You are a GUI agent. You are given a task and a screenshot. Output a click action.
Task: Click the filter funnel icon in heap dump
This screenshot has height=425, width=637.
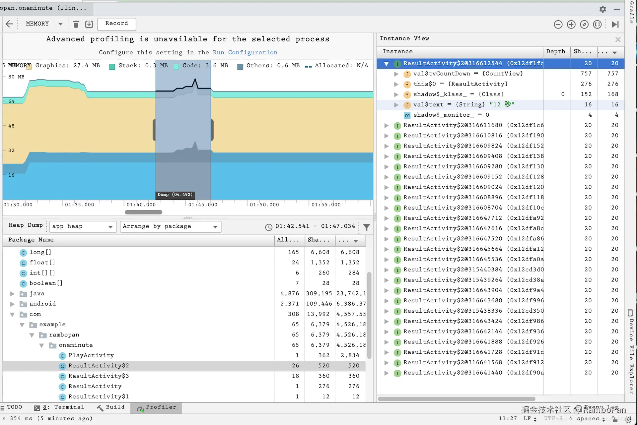366,227
